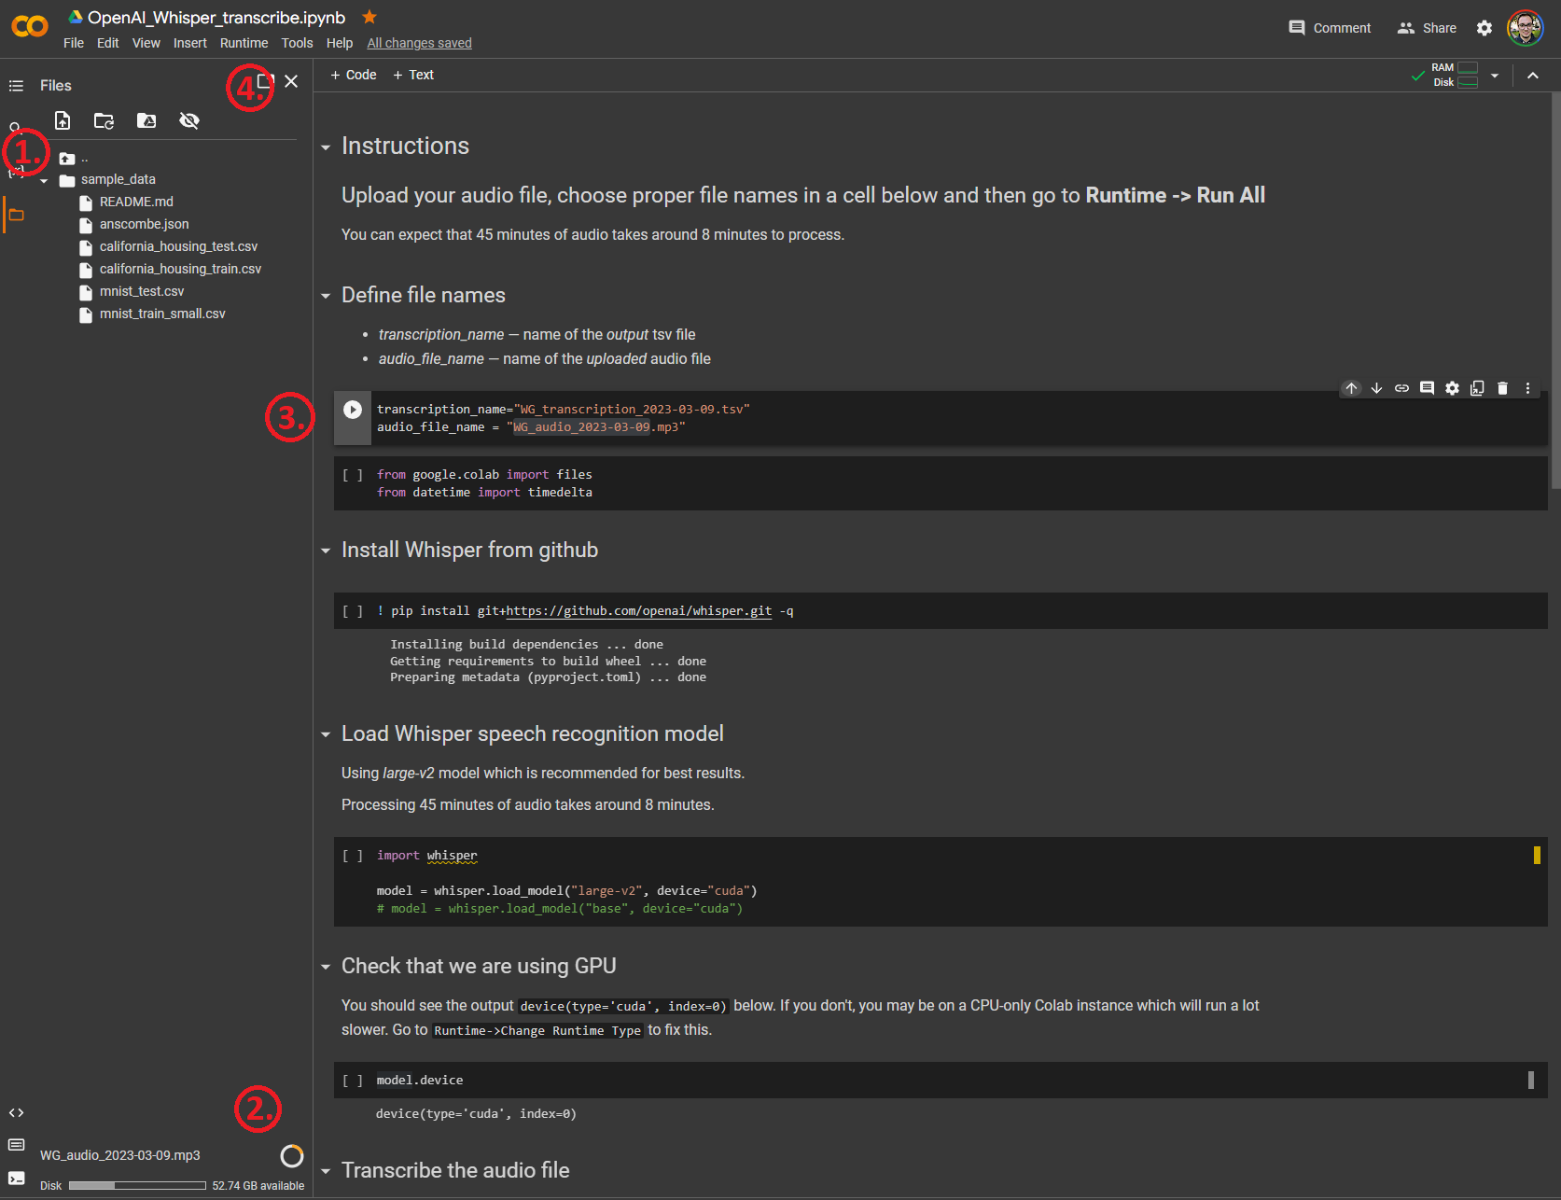Collapse the Instructions section
Viewport: 1561px width, 1200px height.
click(x=326, y=147)
